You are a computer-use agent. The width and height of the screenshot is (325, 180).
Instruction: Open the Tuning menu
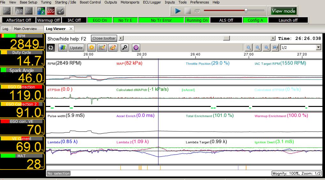point(46,2)
